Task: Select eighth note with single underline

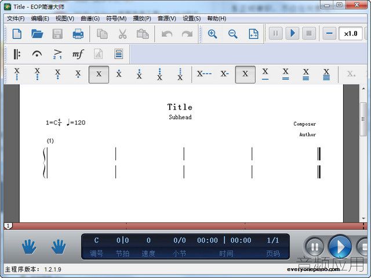Action: (265, 74)
